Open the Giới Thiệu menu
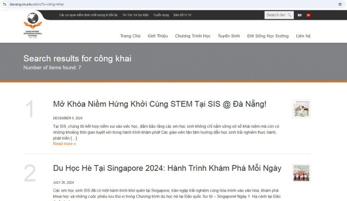 (158, 36)
